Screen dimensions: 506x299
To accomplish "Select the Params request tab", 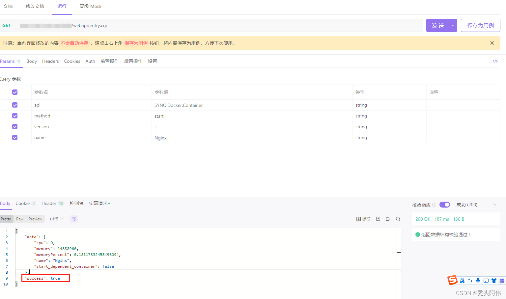I will tap(10, 61).
